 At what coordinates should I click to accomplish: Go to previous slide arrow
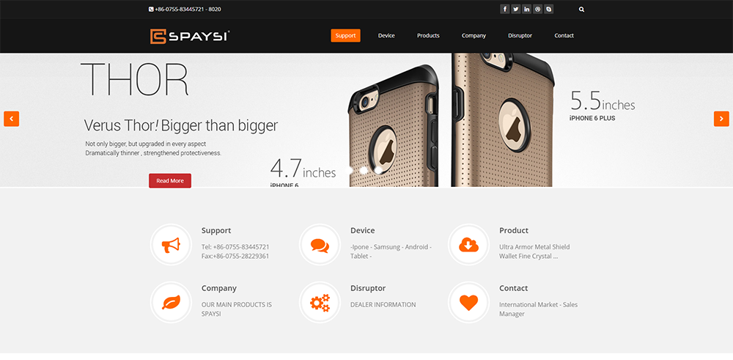tap(11, 119)
